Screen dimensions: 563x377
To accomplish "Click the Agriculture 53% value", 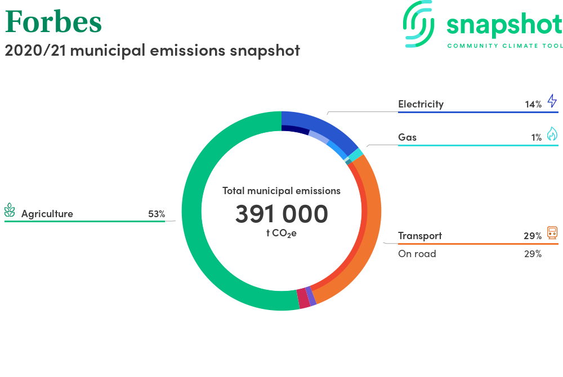I will tap(157, 214).
